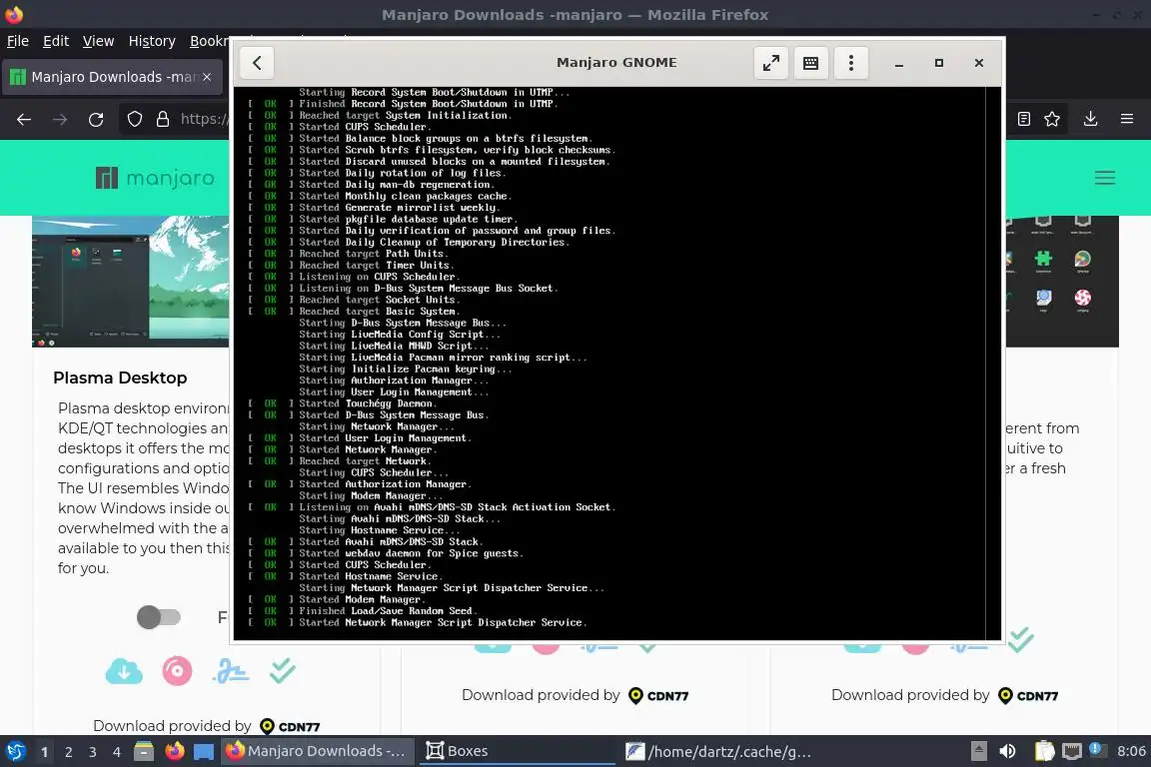Switch to workspace 1

(44, 752)
